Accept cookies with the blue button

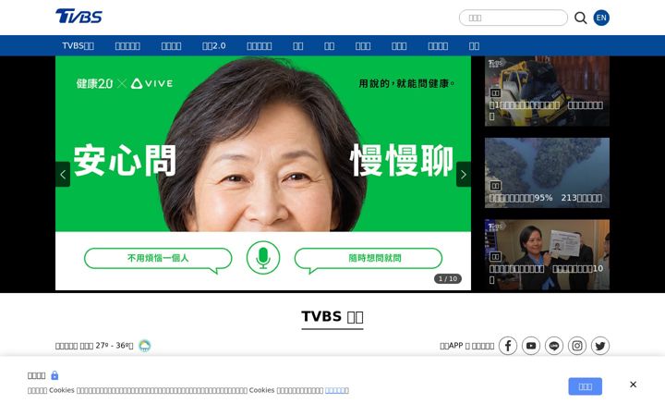586,386
